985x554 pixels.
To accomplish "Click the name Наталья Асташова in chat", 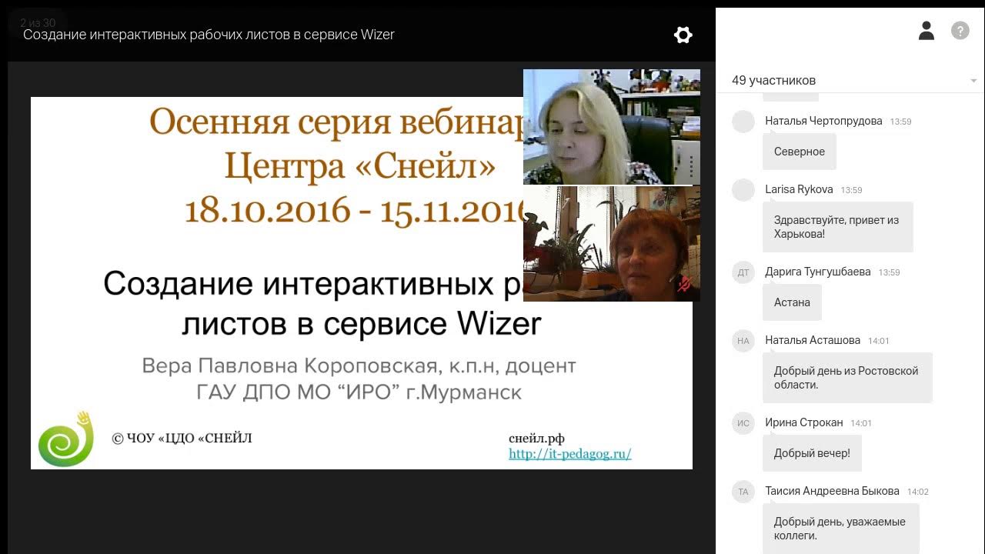I will (x=813, y=341).
